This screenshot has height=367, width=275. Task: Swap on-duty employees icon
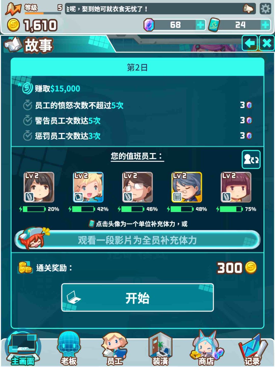click(x=251, y=160)
